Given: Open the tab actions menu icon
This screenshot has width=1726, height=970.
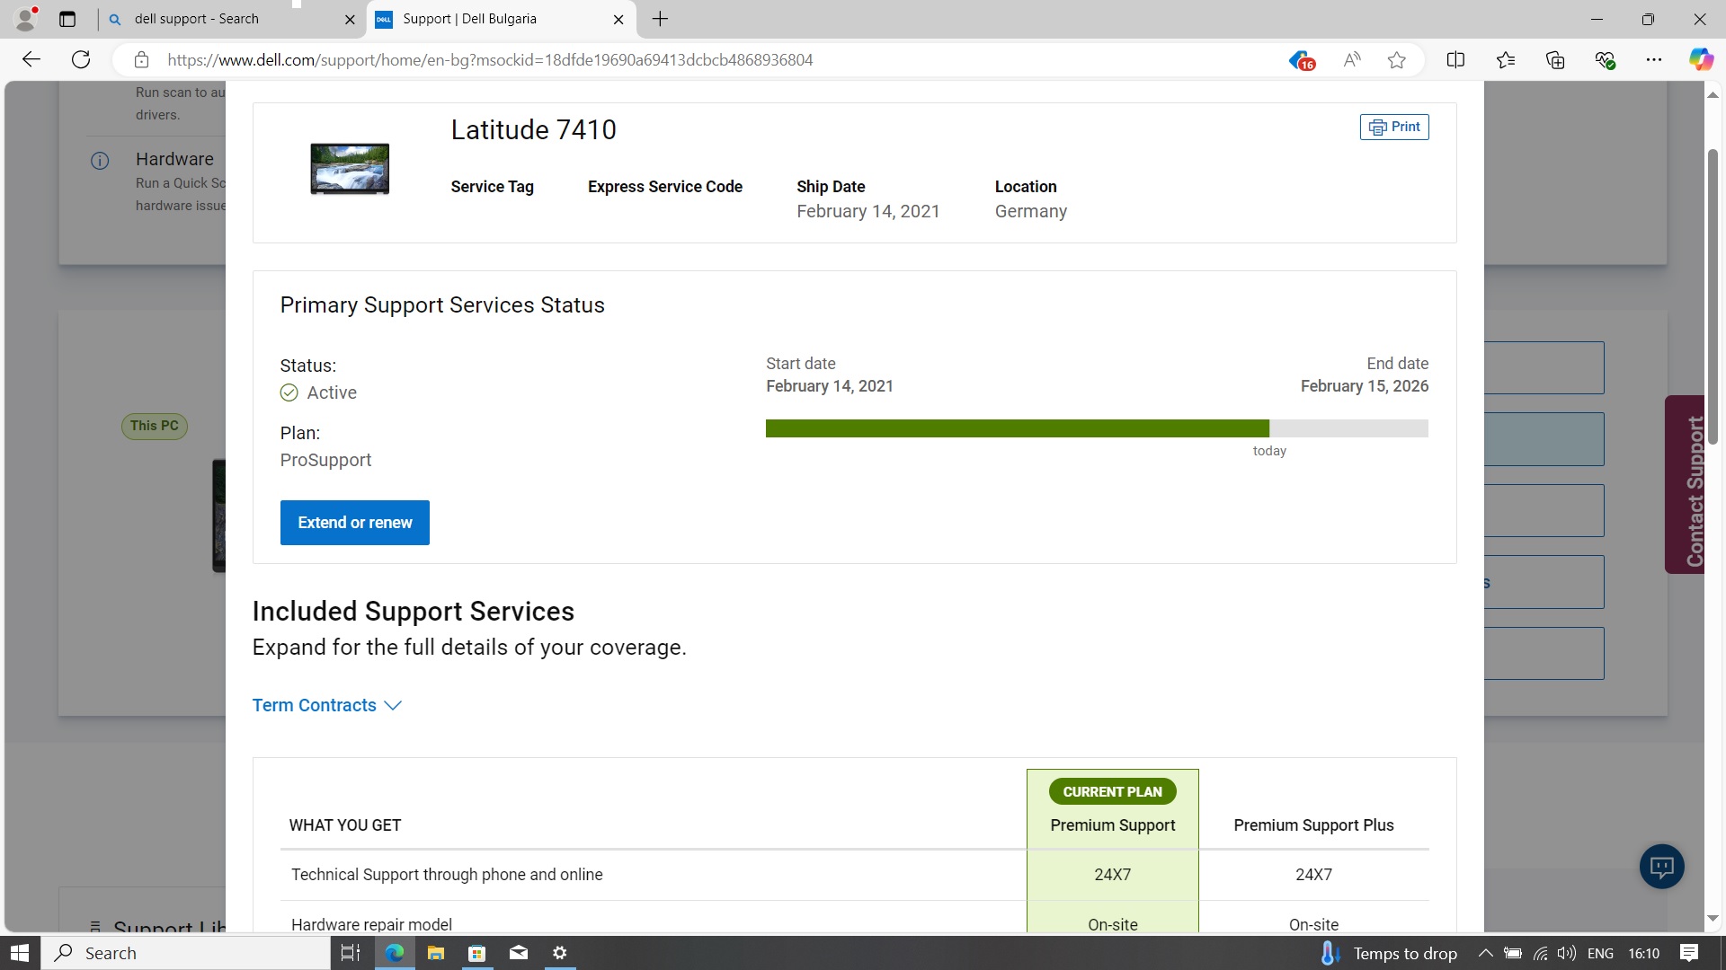Looking at the screenshot, I should pyautogui.click(x=67, y=19).
